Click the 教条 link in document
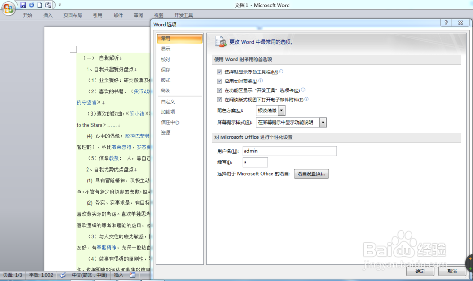The width and height of the screenshot is (473, 281). pos(114,158)
